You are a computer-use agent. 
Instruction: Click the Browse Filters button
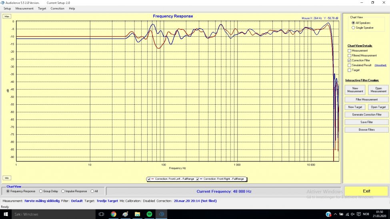point(367,130)
